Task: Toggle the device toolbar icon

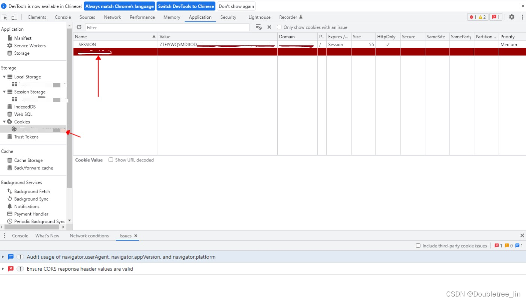Action: (14, 17)
